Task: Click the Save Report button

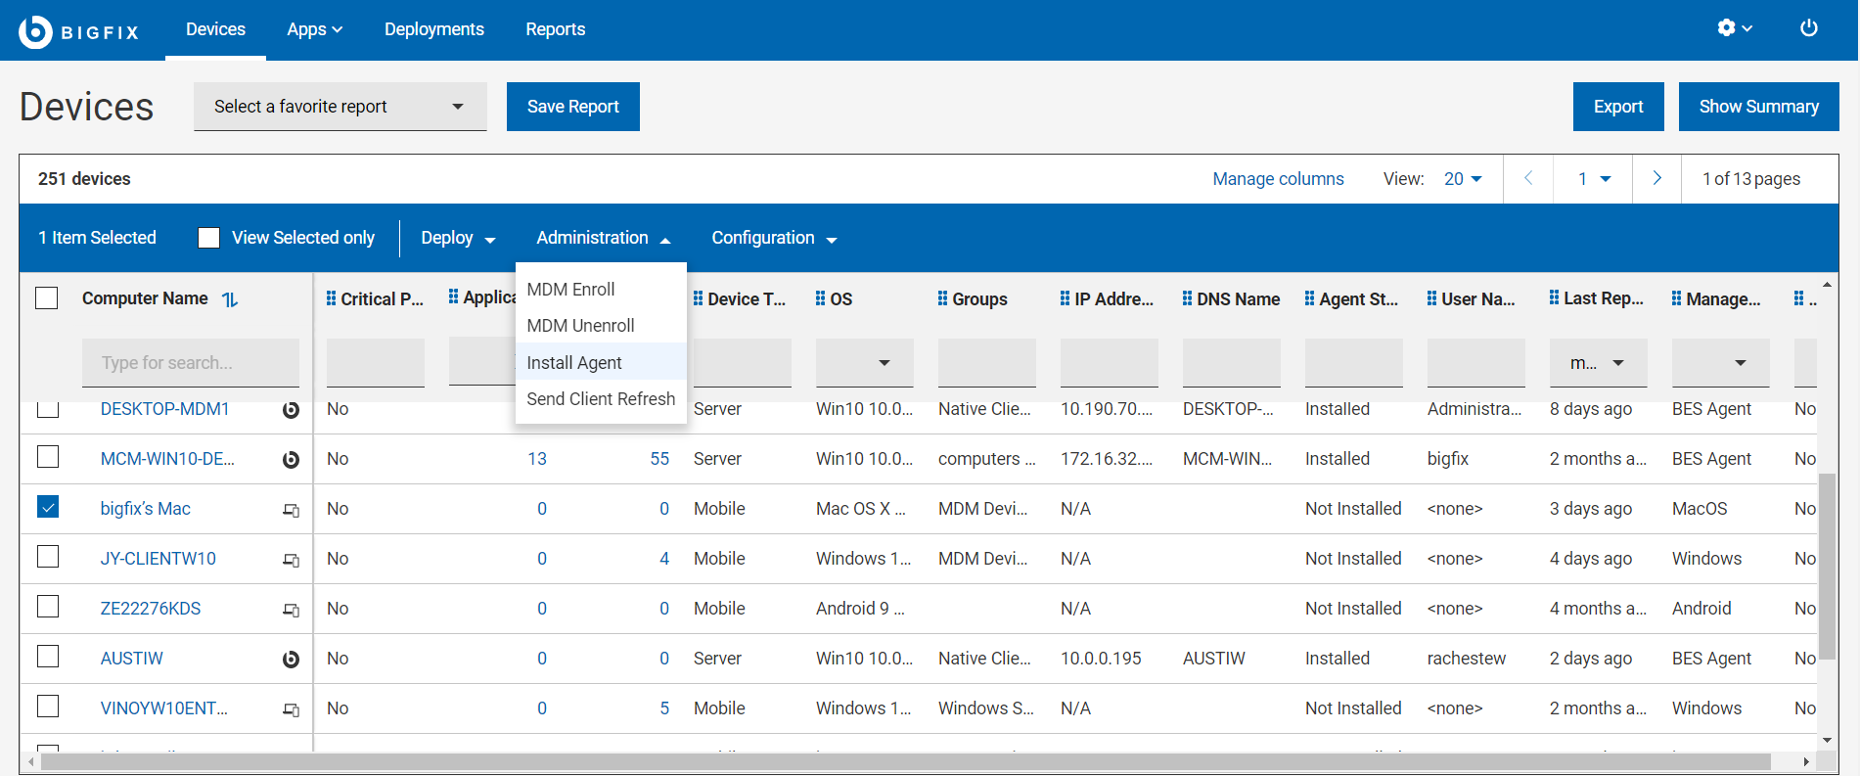Action: (573, 107)
